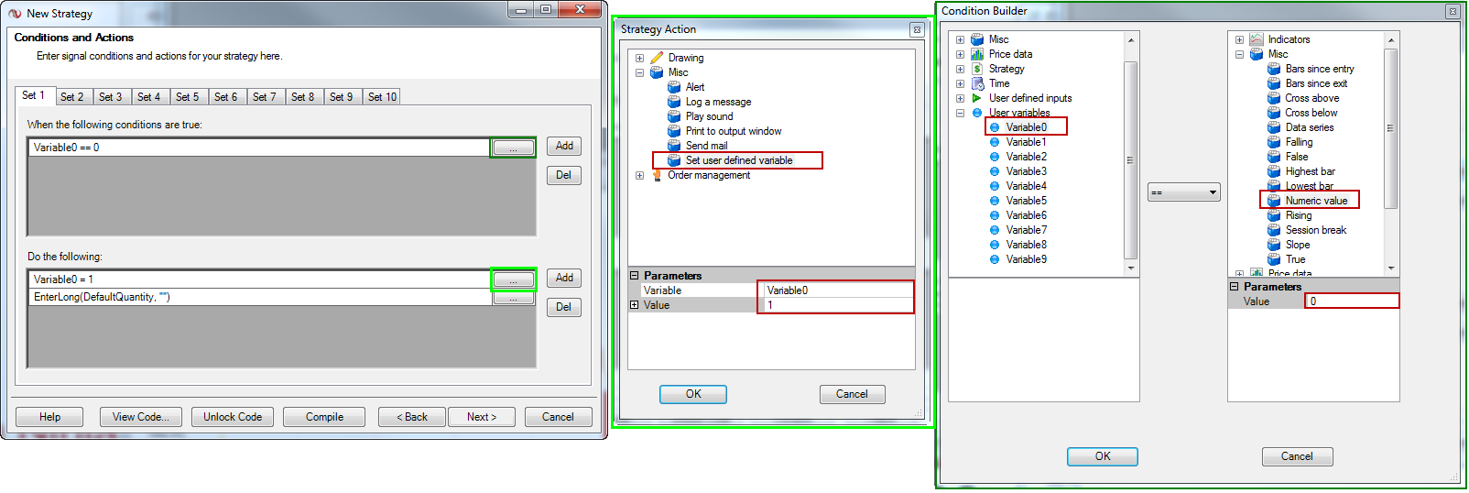
Task: Select the Price data chart icon
Action: (x=977, y=54)
